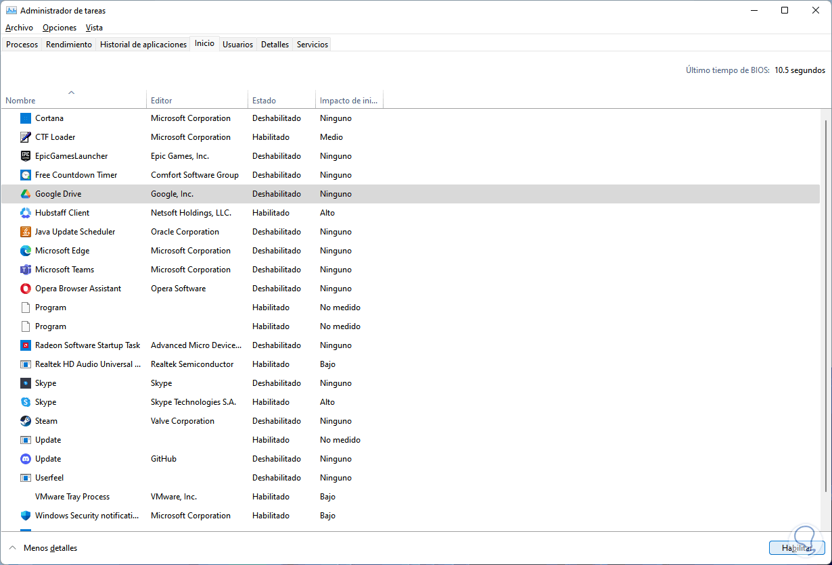Click the Java Update Scheduler icon
Viewport: 832px width, 565px height.
click(26, 232)
